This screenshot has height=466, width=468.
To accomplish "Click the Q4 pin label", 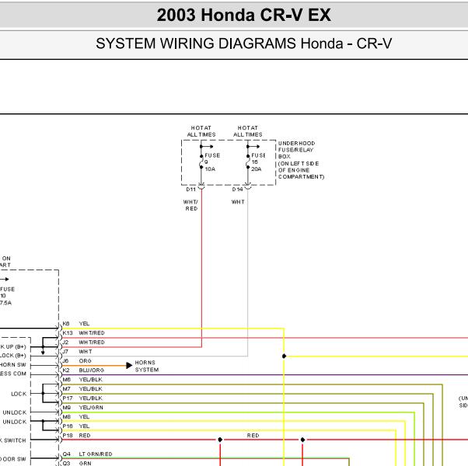I will coord(67,454).
